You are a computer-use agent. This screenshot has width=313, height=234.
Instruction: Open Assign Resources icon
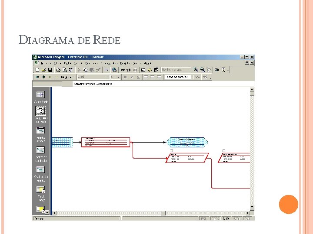(x=156, y=70)
